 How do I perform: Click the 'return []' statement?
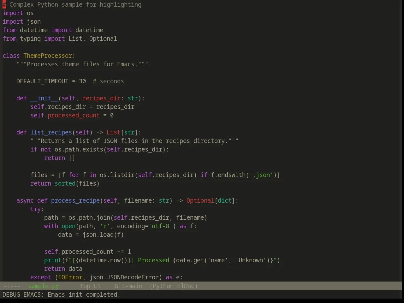60,158
